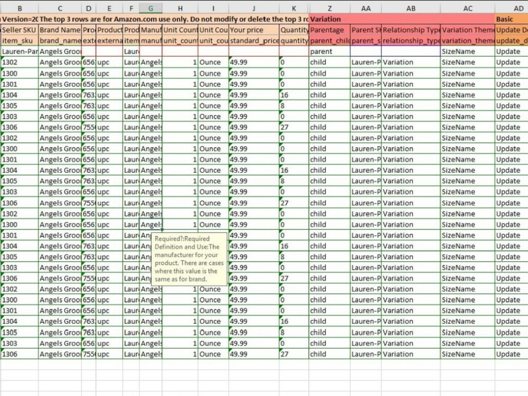Click the "Parentage" label cell

pyautogui.click(x=329, y=30)
